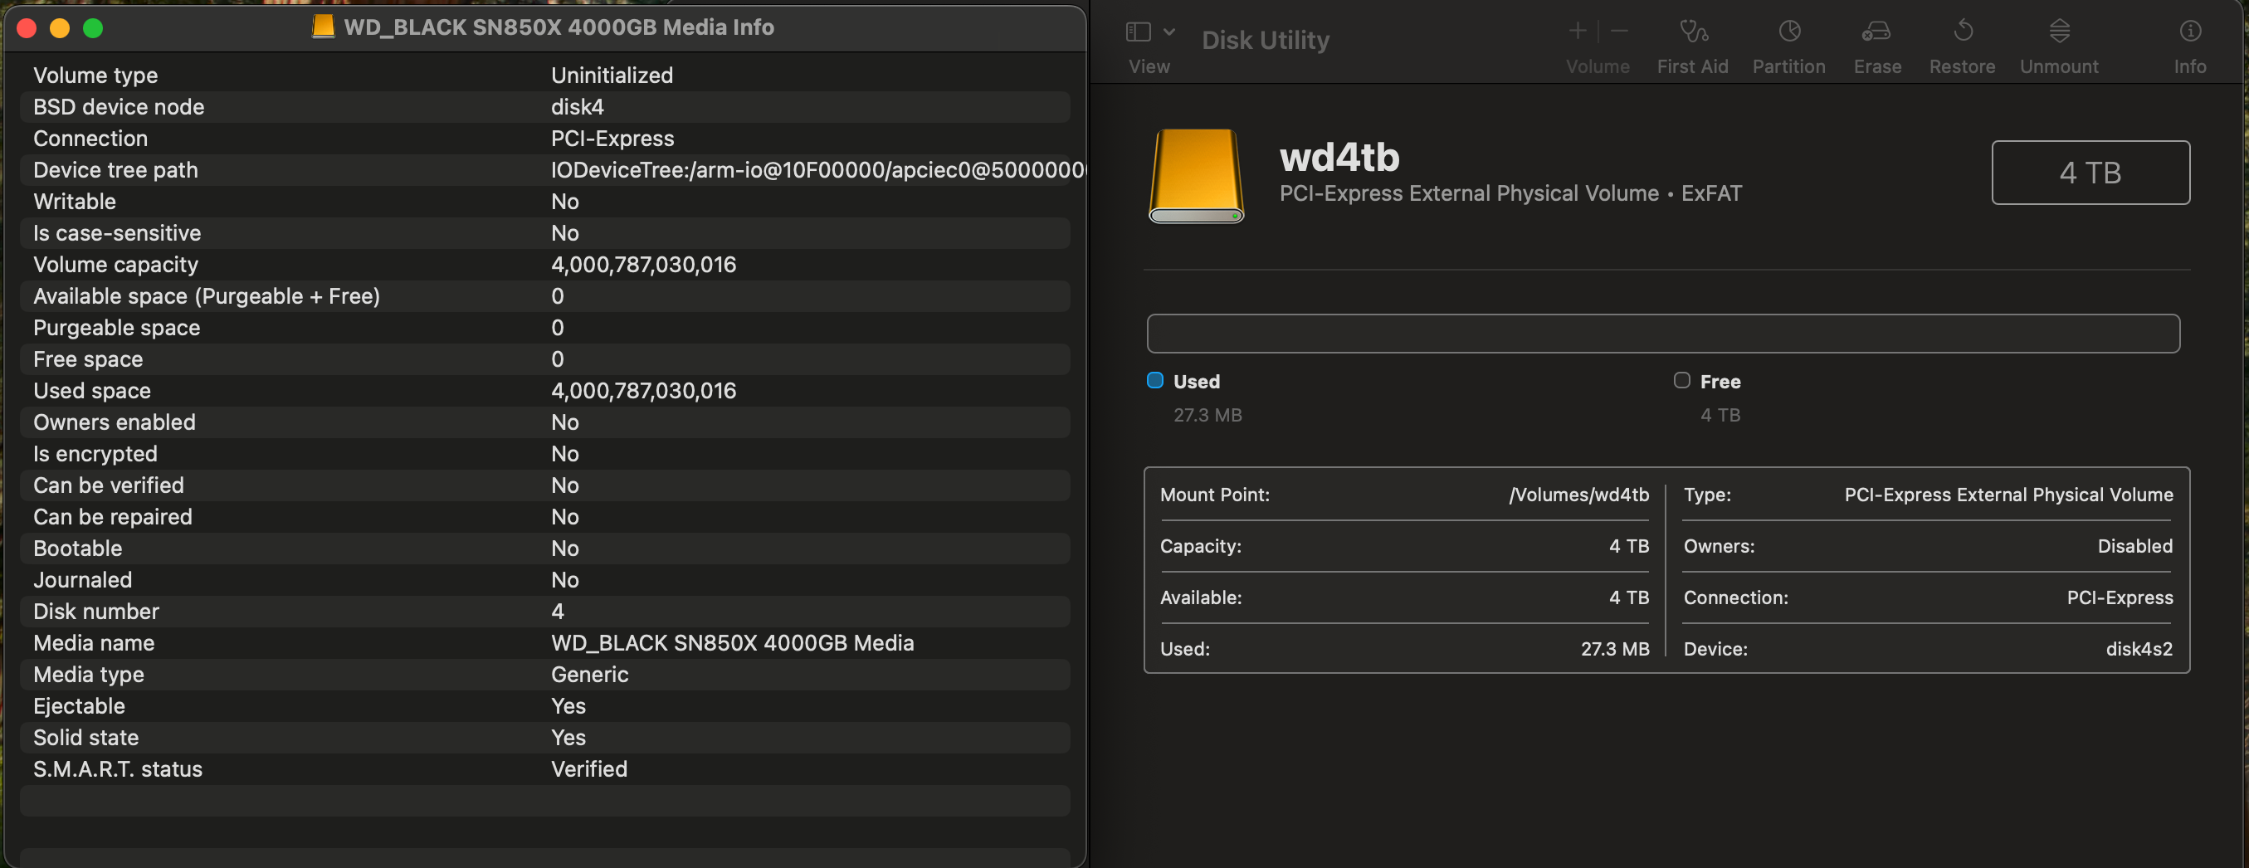Run First Aid from the toolbar
The image size is (2249, 868).
[1692, 33]
